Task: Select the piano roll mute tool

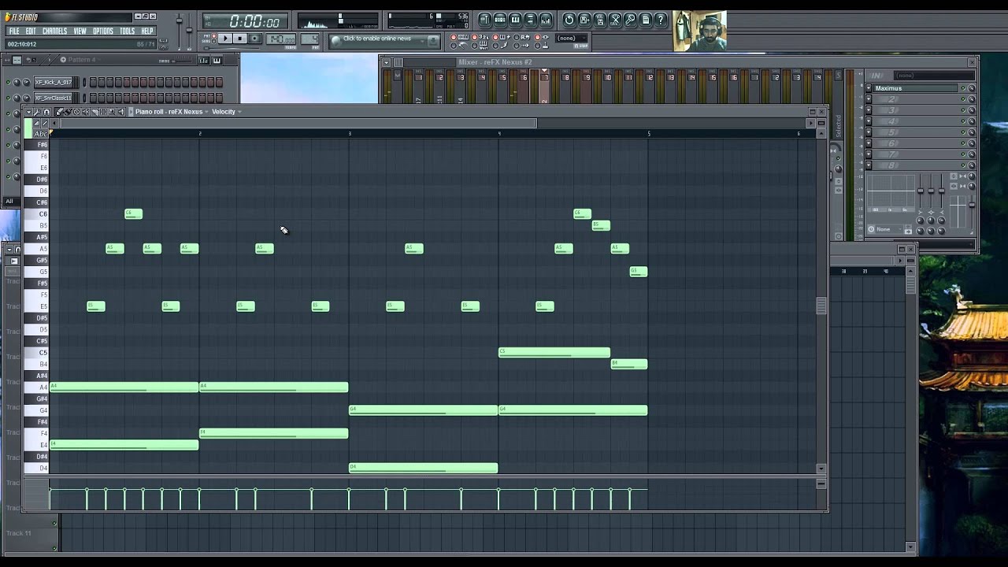Action: [85, 112]
